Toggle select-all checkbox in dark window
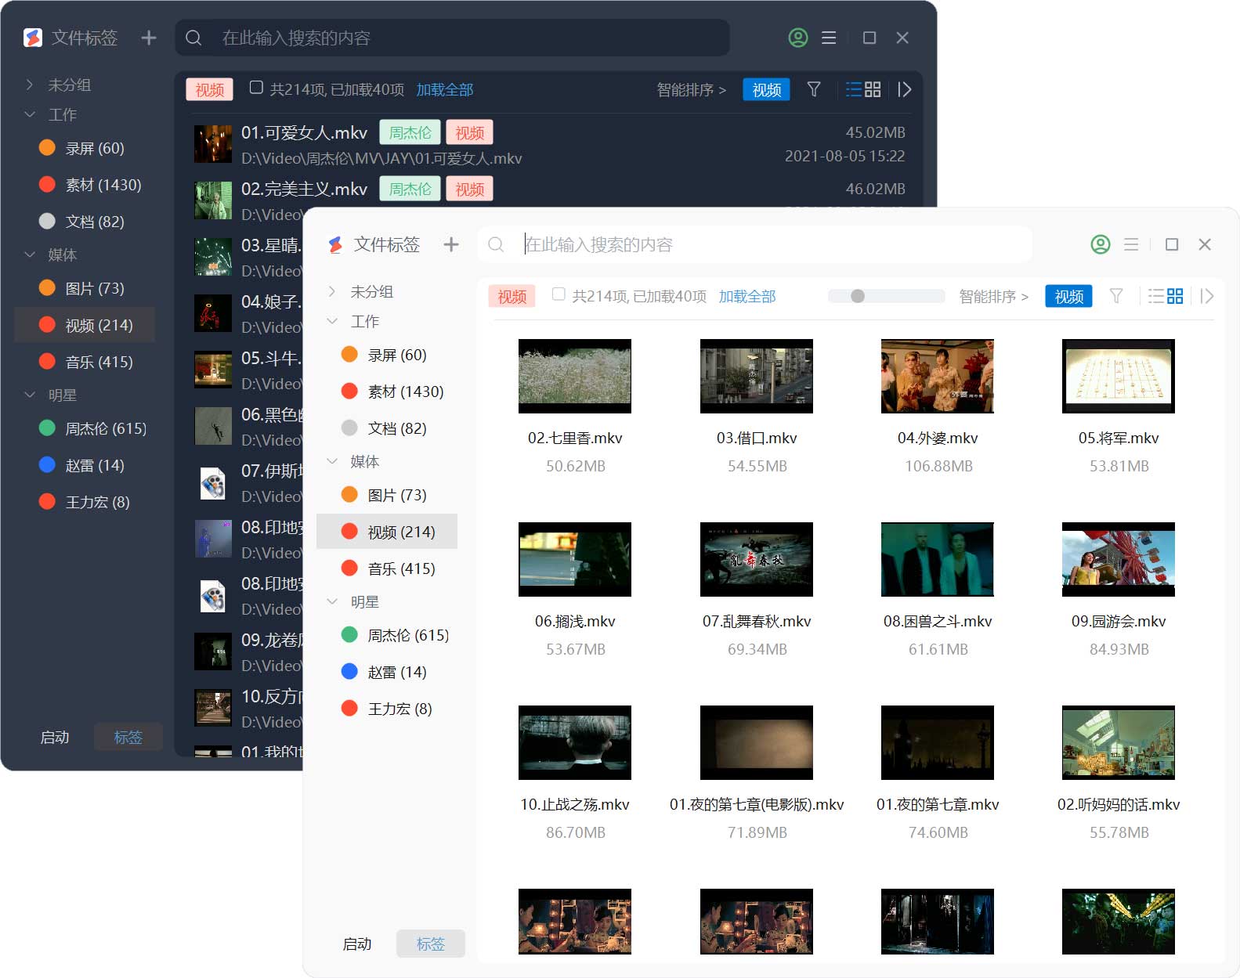1240x978 pixels. (256, 88)
